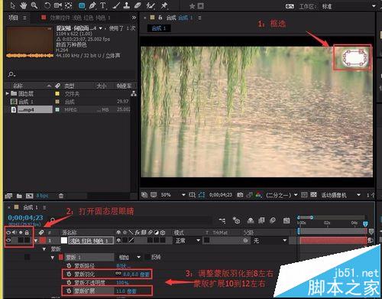This screenshot has height=299, width=382.
Task: Toggle stopwatch for 蒙版扩展
Action: 69,291
